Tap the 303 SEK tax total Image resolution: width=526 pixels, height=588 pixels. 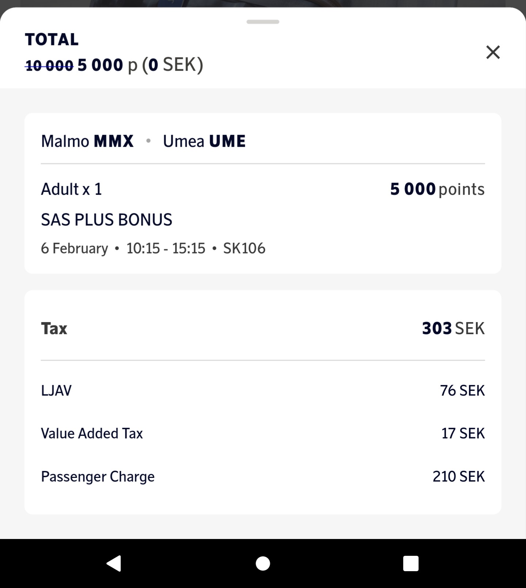point(453,328)
